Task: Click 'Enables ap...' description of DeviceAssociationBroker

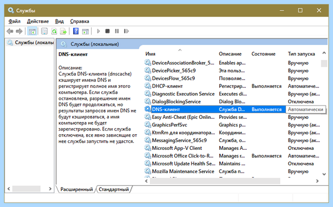Action: (232, 63)
